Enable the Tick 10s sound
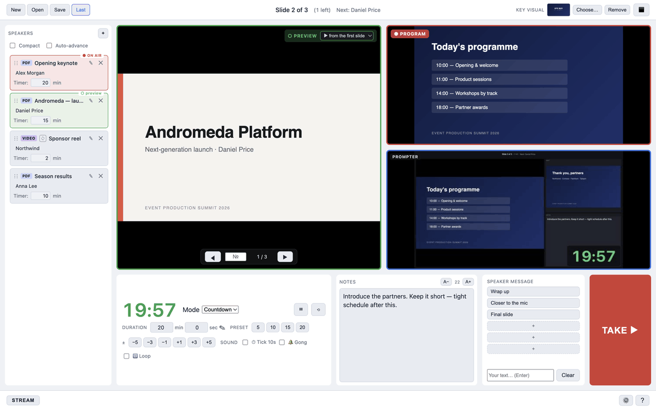The image size is (656, 410). (x=245, y=342)
